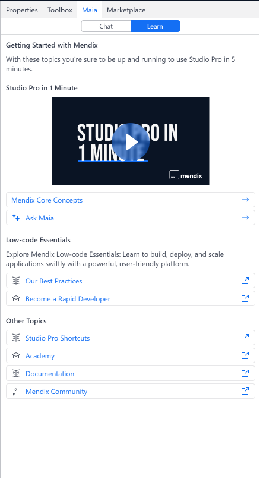Open external link icon for Academy
260x479 pixels.
(x=245, y=355)
